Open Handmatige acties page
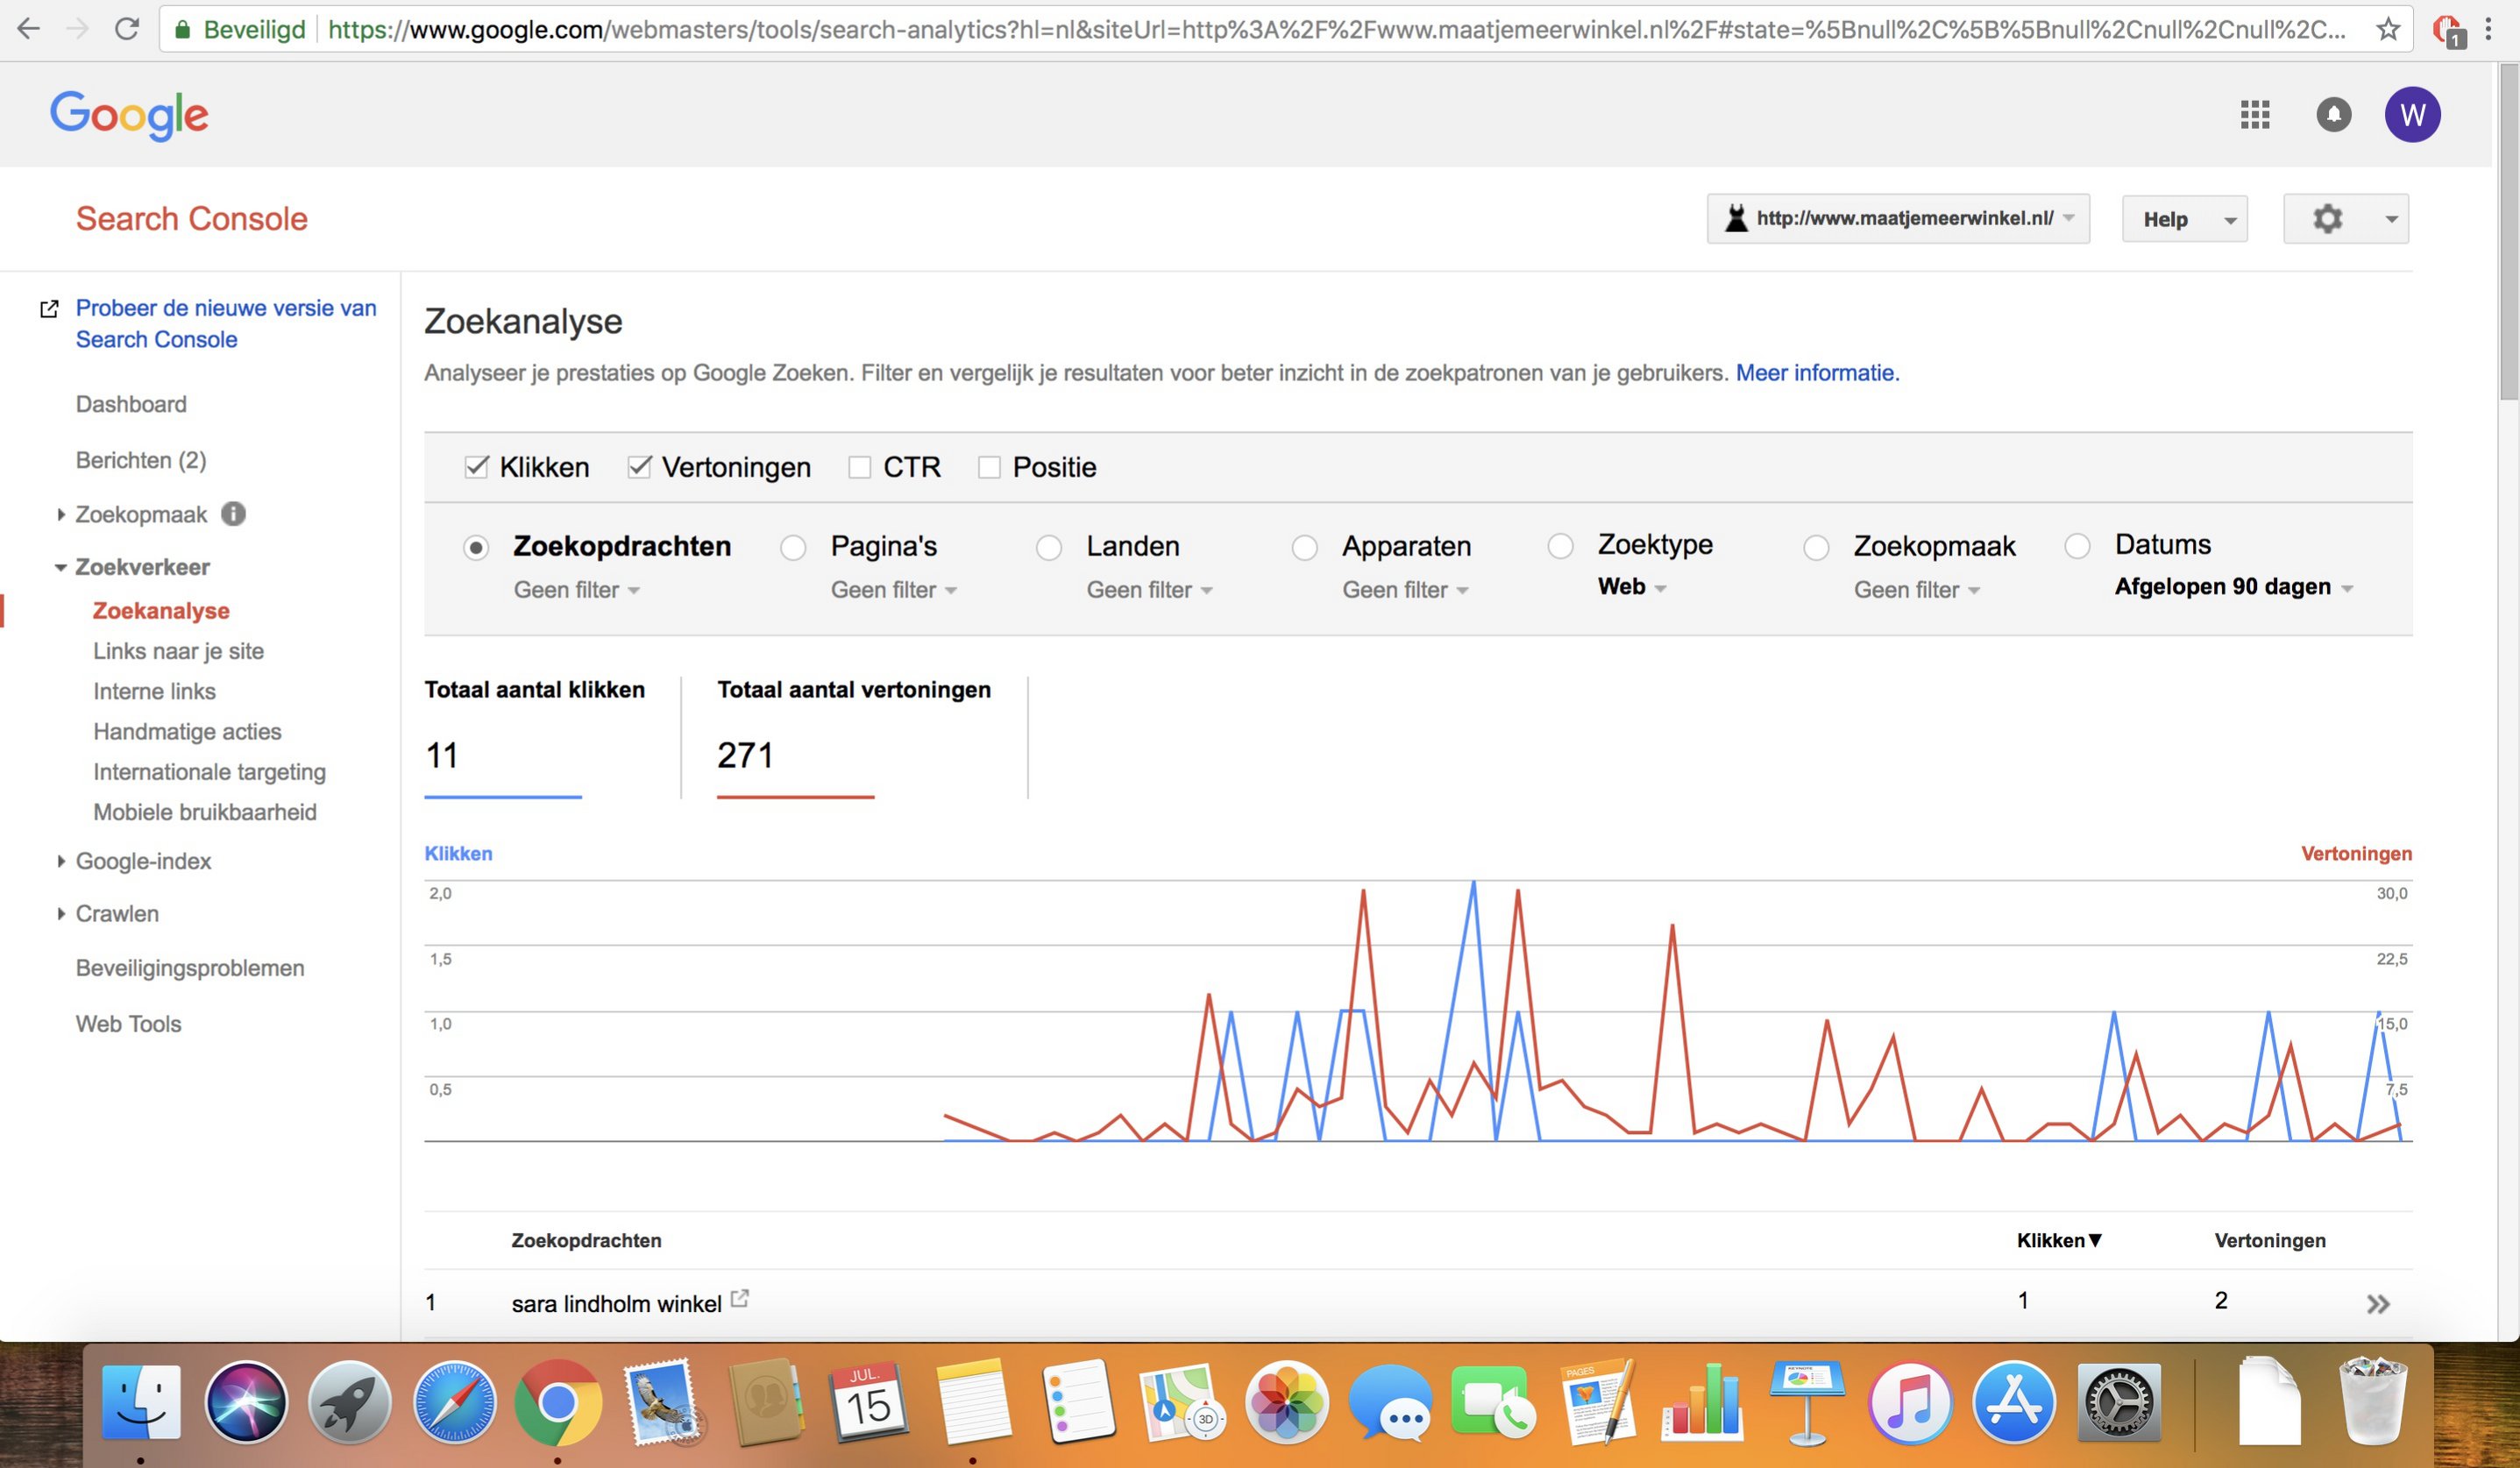The height and width of the screenshot is (1468, 2520). click(187, 732)
